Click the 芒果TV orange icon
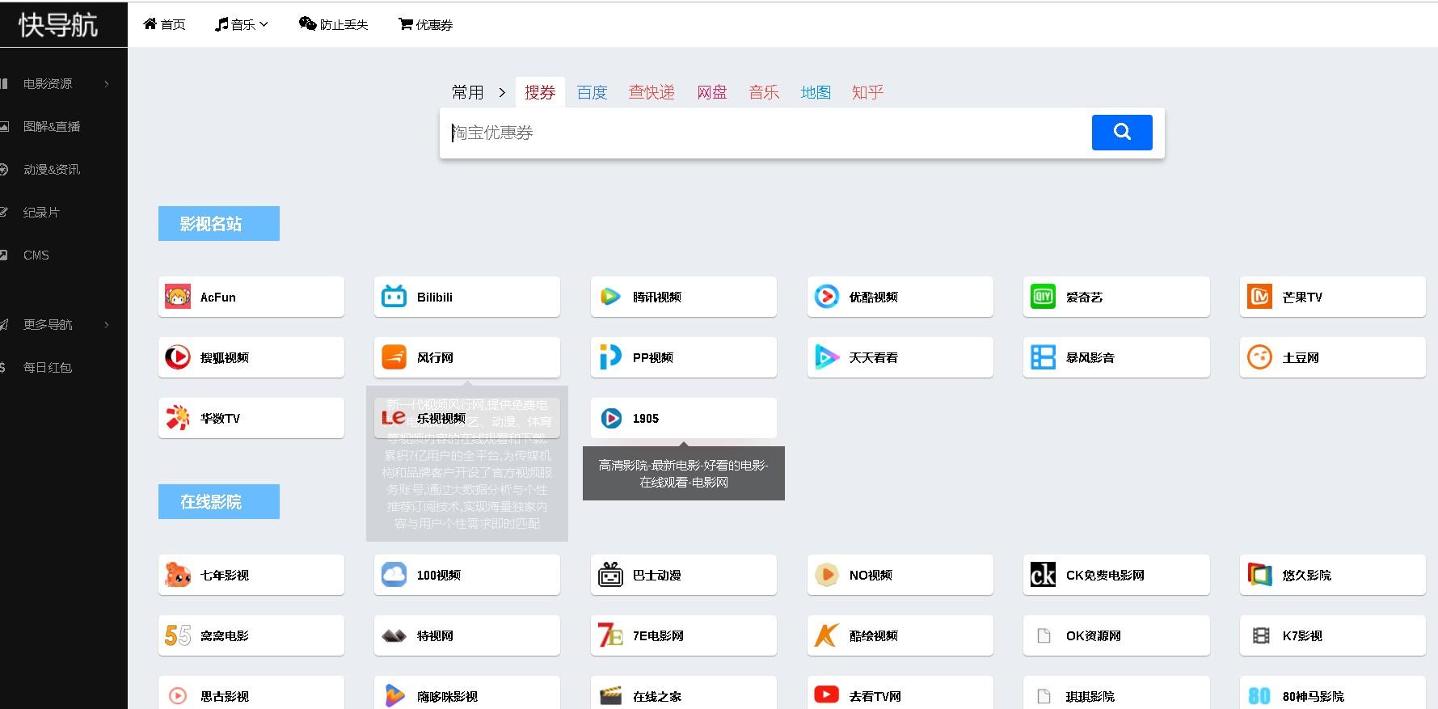Viewport: 1438px width, 709px height. click(x=1259, y=297)
